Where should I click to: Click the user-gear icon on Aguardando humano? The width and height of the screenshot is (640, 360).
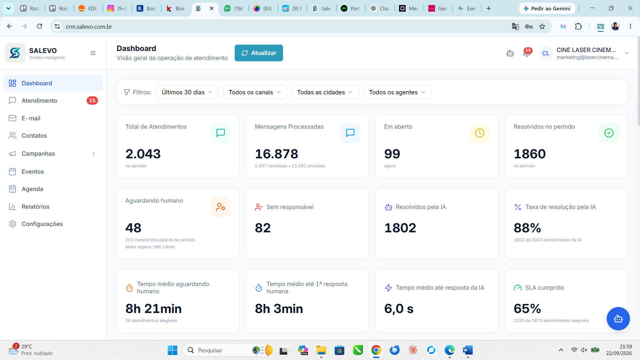click(220, 207)
